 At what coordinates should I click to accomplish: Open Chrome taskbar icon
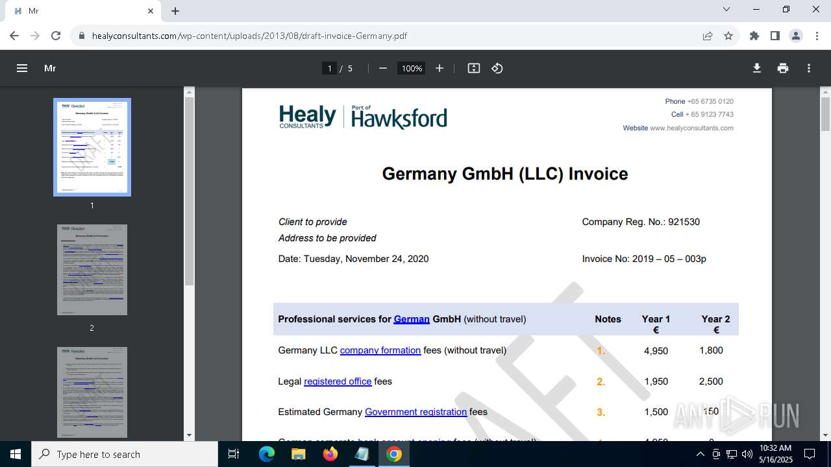pyautogui.click(x=394, y=454)
